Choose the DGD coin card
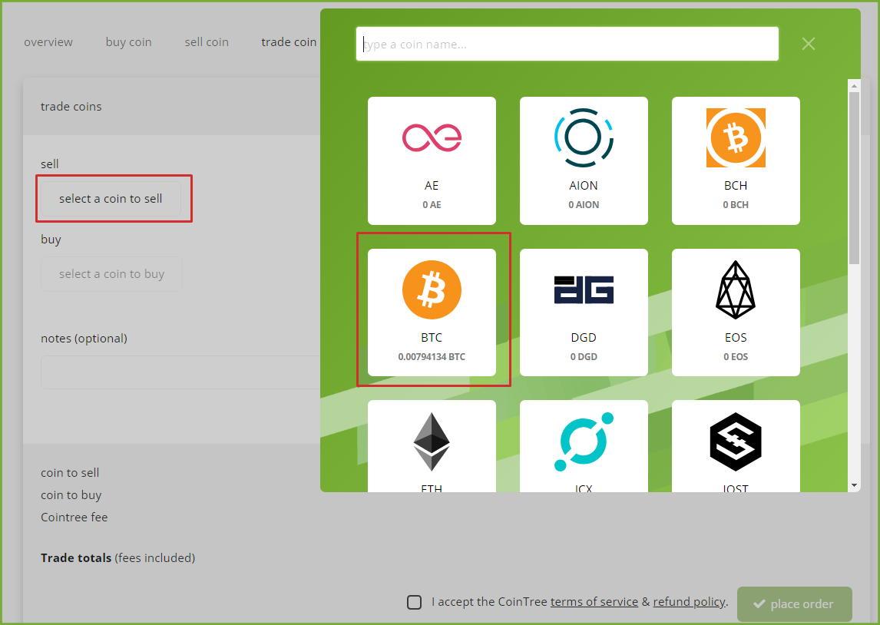Viewport: 880px width, 625px height. pos(584,312)
